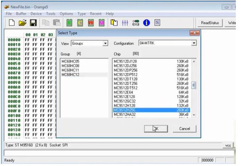Screen dimensions: 241x166
Task: Click the green R chip icon
Action: tap(69, 23)
